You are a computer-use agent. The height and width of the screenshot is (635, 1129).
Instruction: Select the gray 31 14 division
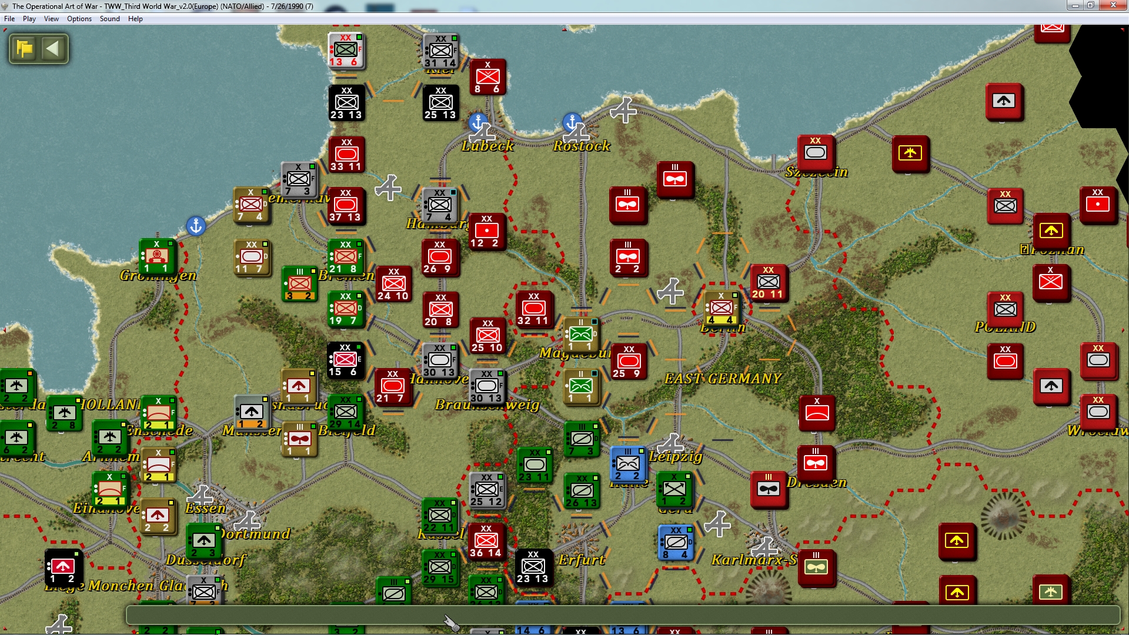pos(440,51)
